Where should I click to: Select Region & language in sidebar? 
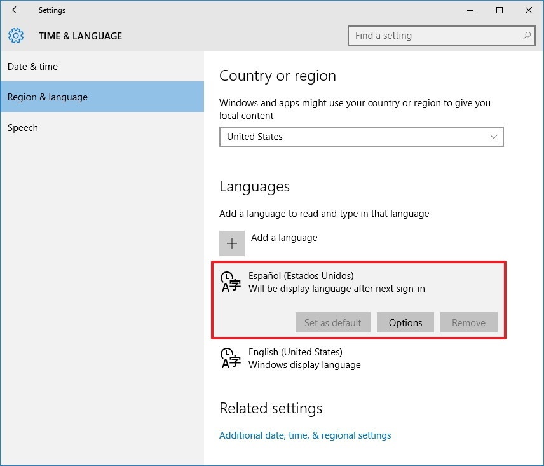[102, 97]
